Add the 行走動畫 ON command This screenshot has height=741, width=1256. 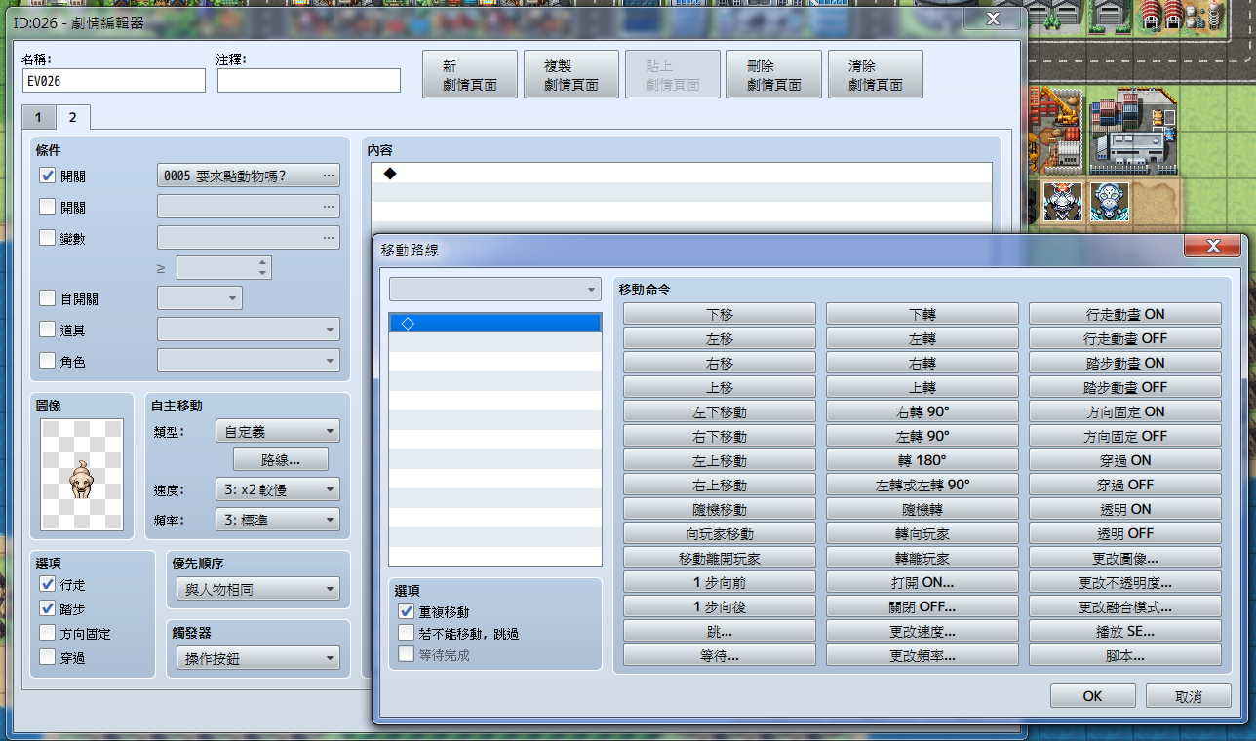[x=1125, y=314]
